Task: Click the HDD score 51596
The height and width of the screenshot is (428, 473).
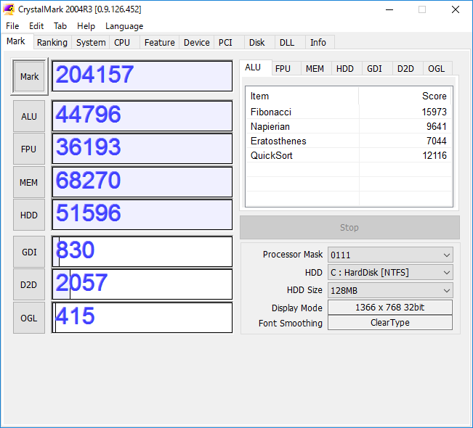Action: pos(142,215)
